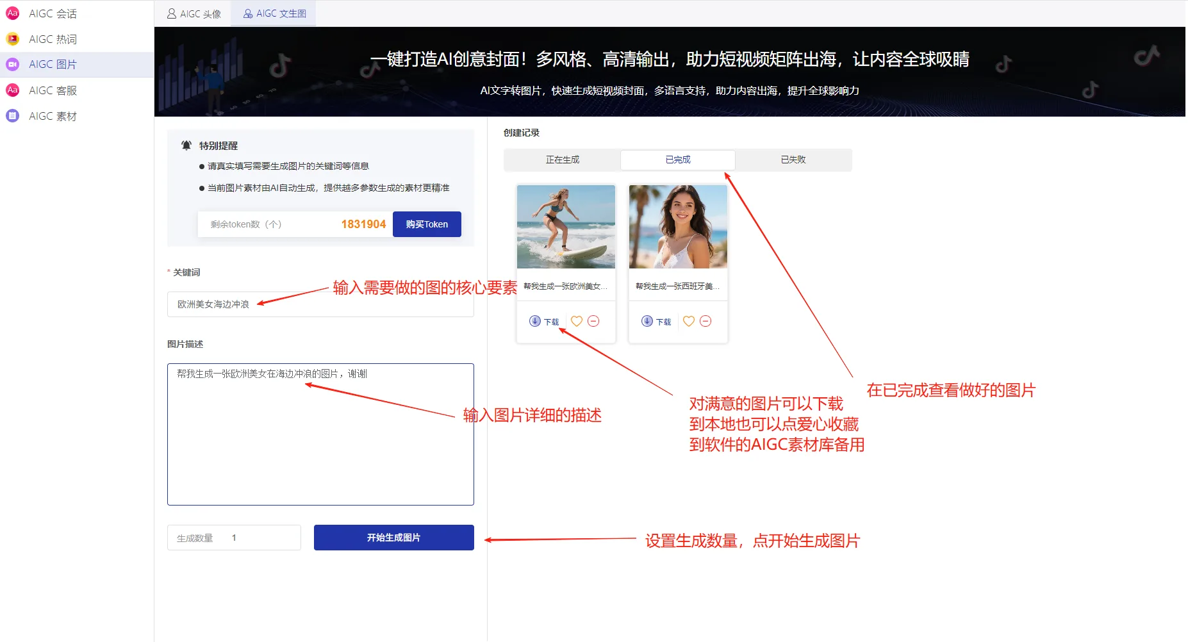The height and width of the screenshot is (642, 1188).
Task: Click the download icon on the surfing image card
Action: pyautogui.click(x=534, y=321)
